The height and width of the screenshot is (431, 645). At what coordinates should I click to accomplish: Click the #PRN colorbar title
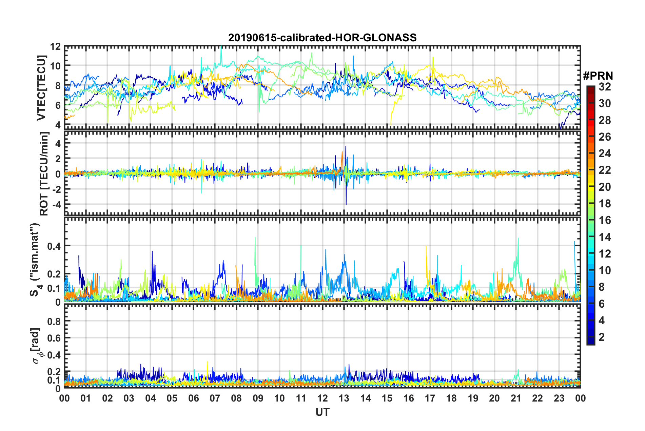coord(598,76)
